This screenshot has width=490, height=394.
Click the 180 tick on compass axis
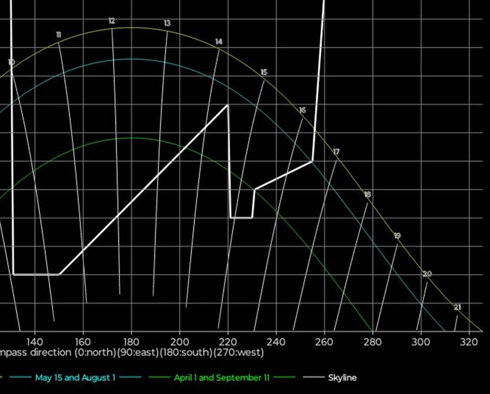[131, 341]
